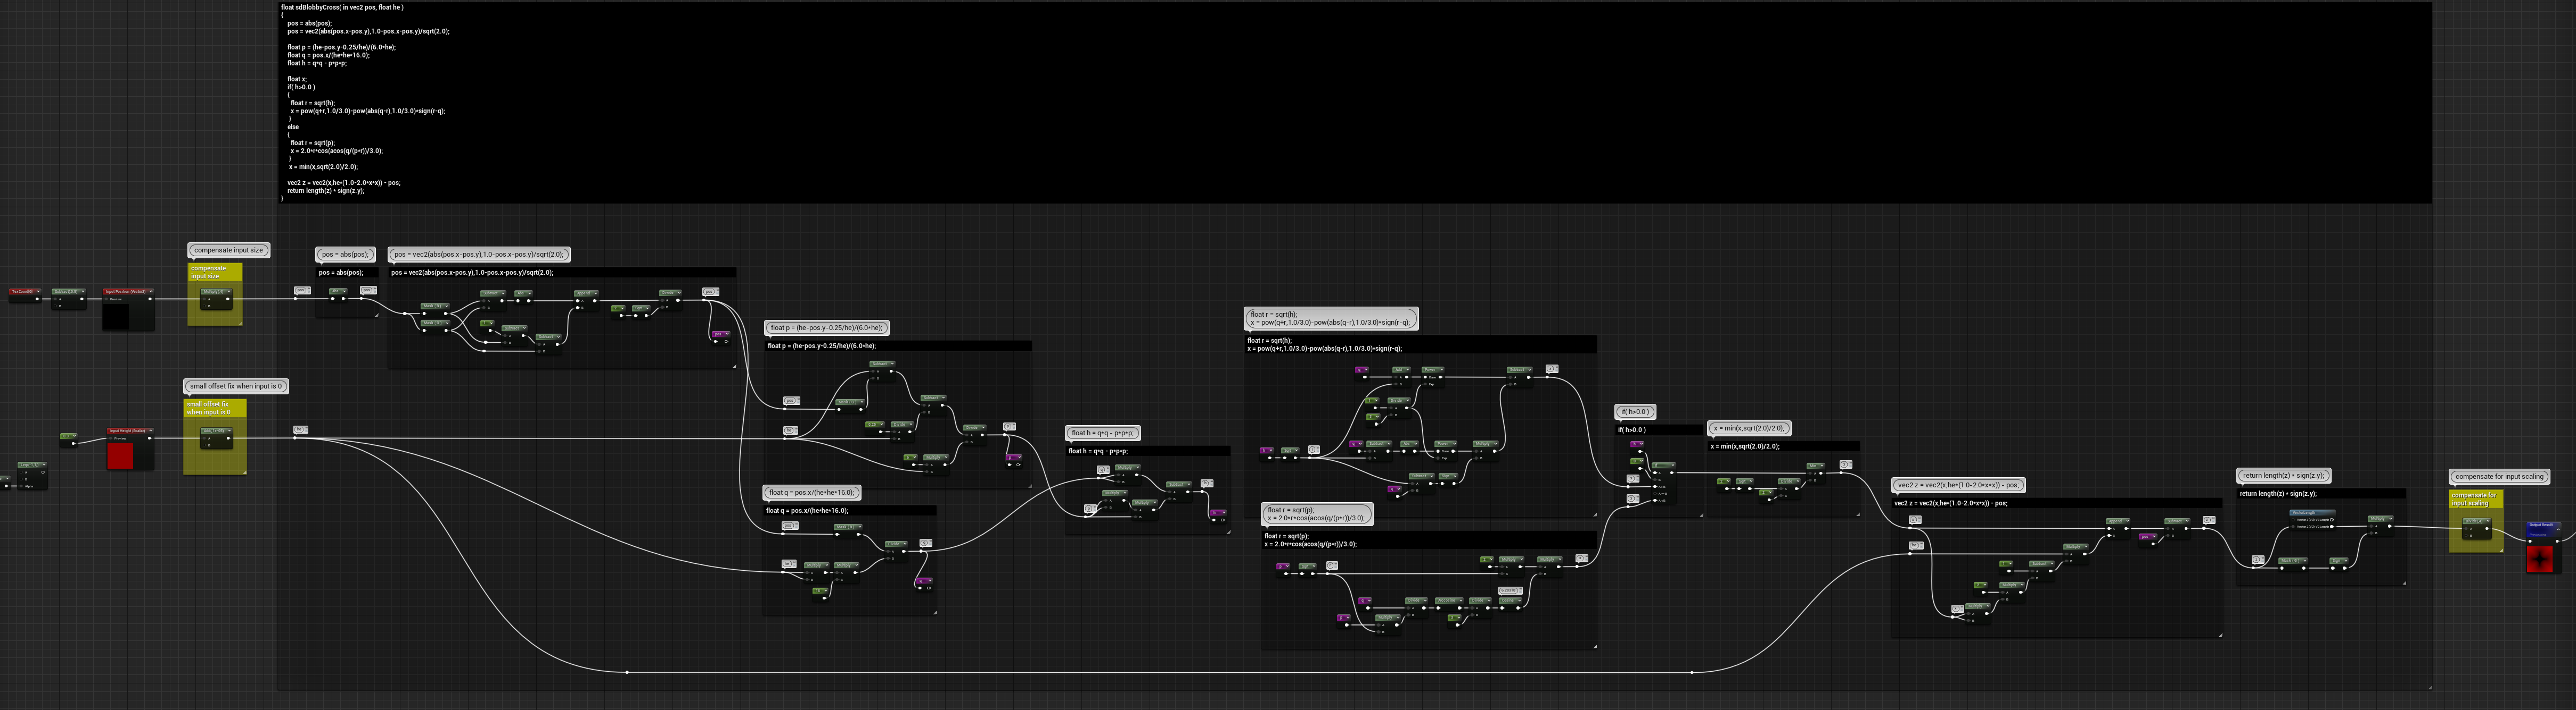Expand the Add(,1e-05) node chevron
Image resolution: width=2576 pixels, height=710 pixels.
pos(229,432)
